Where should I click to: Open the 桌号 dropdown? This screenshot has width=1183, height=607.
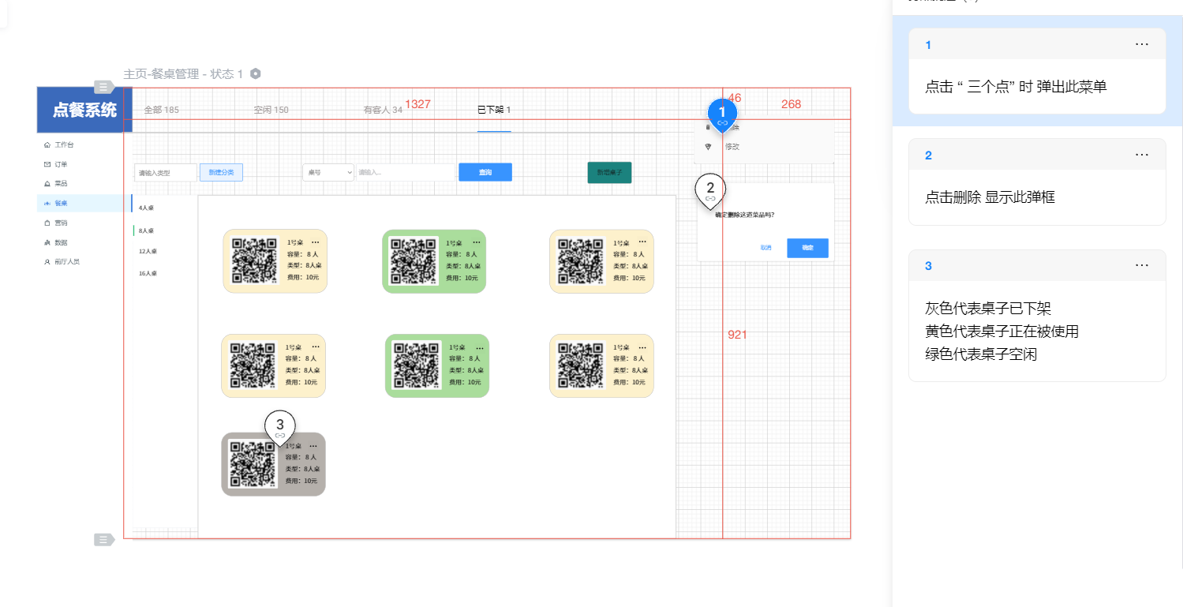(328, 172)
